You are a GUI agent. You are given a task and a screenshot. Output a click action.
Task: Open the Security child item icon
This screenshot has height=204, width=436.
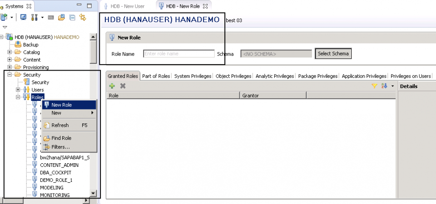(x=27, y=82)
